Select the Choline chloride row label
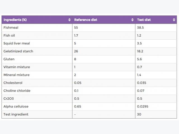The width and height of the screenshot is (179, 134). tap(17, 91)
